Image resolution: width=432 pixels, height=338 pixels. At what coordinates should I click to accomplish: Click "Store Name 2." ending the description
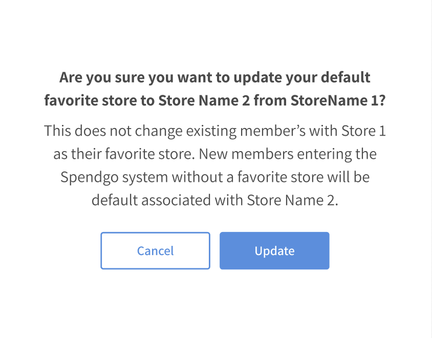click(293, 200)
